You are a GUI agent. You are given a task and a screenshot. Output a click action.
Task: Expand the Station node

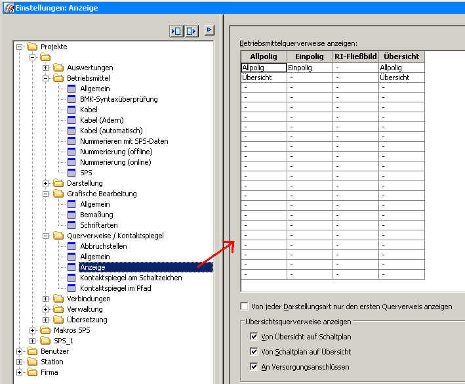tap(19, 362)
